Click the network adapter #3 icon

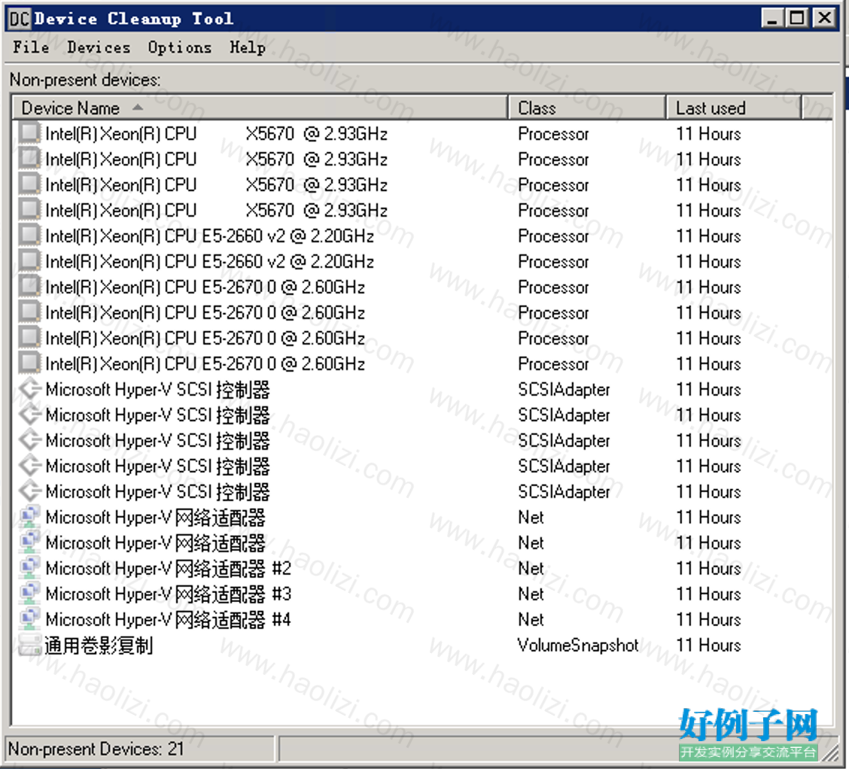coord(30,593)
